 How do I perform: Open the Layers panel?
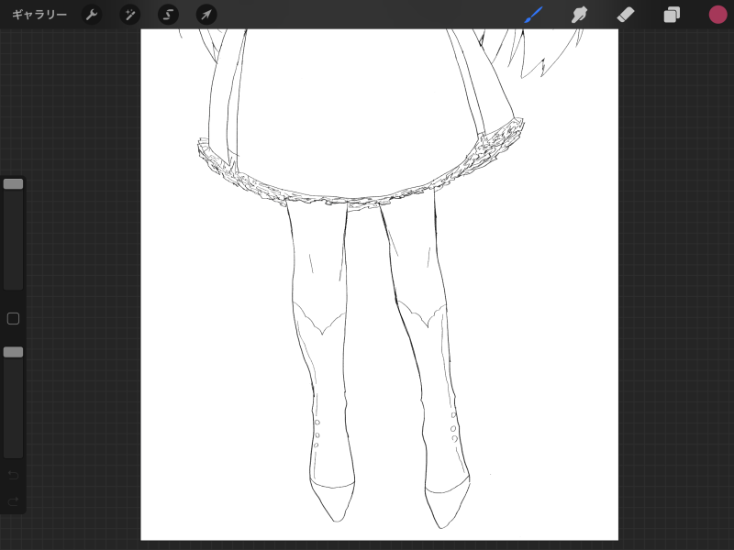(672, 15)
